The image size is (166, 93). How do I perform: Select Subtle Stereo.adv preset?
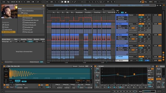tap(30, 22)
